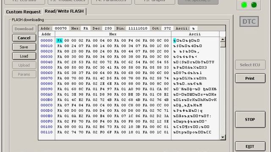
Task: Click the Cancel button
Action: coord(24,38)
